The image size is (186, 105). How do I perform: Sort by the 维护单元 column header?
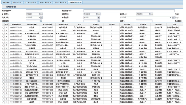click(143, 24)
